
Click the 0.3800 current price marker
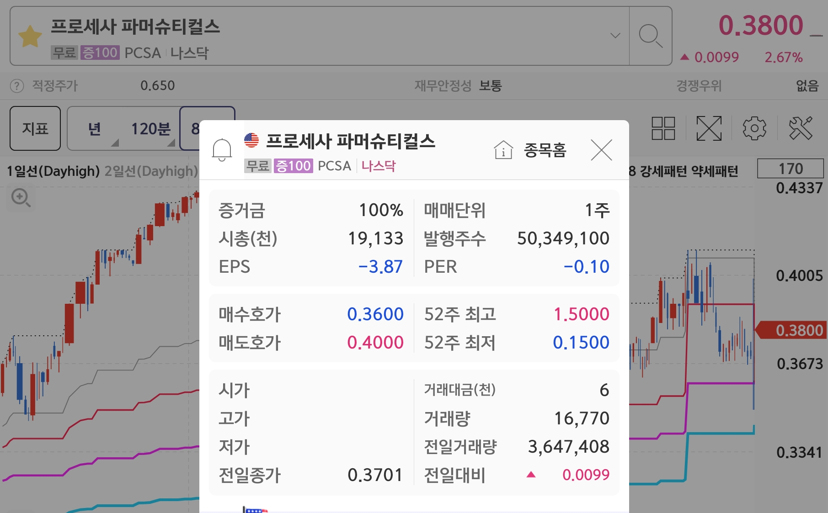[791, 330]
